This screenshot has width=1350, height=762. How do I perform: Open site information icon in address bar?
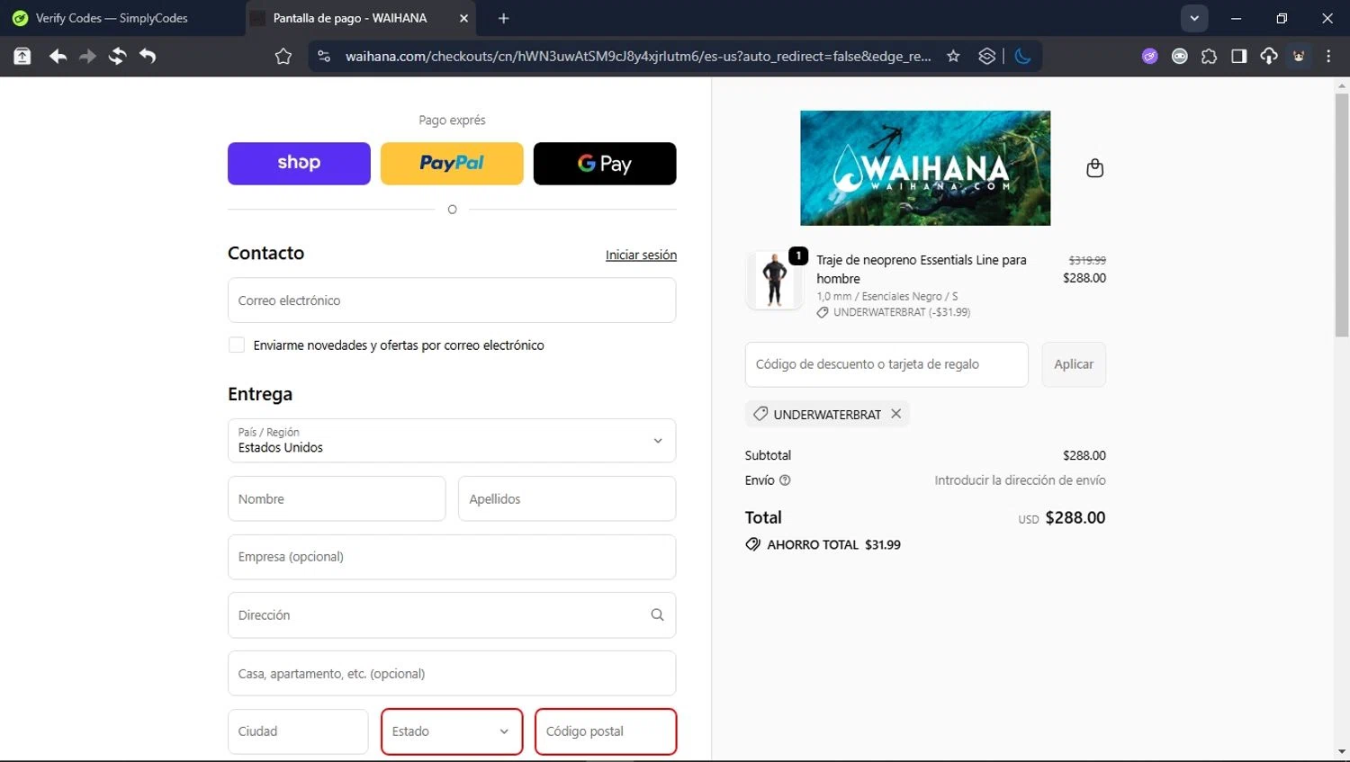coord(324,57)
